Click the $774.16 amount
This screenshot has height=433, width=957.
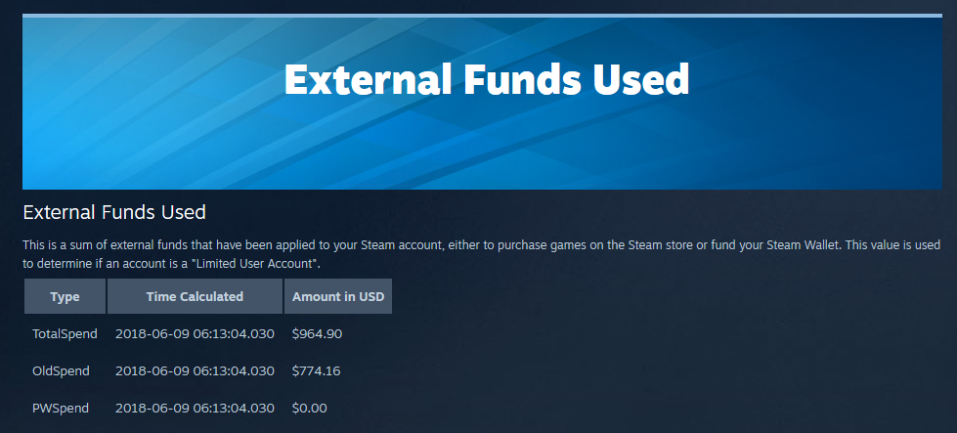point(317,371)
